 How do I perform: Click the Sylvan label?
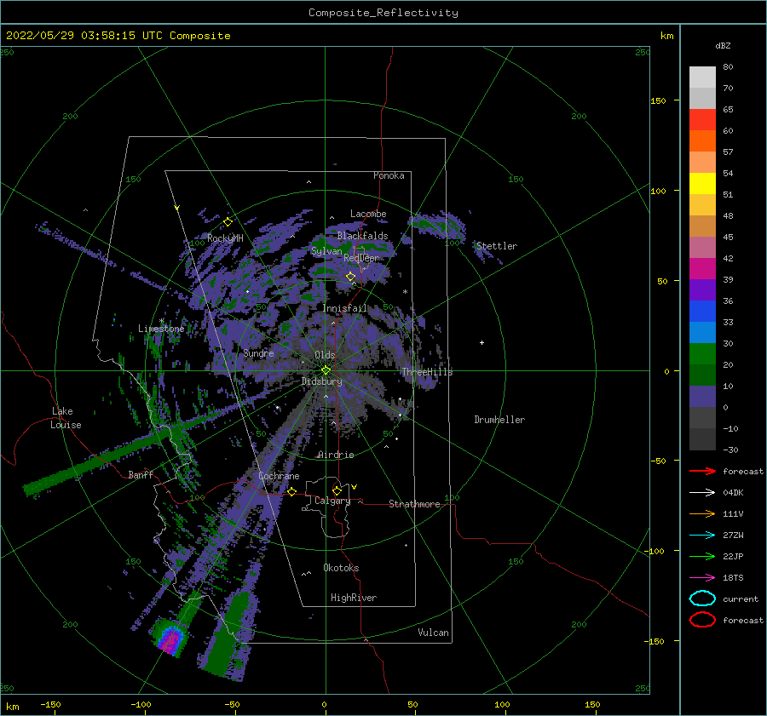[326, 251]
